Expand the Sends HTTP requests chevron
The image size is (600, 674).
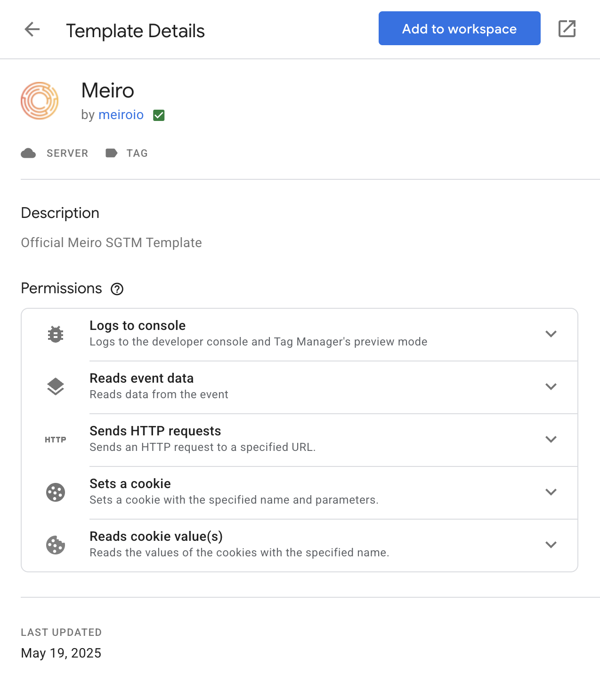pos(551,439)
